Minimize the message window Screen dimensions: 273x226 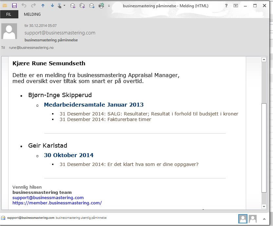(x=245, y=6)
